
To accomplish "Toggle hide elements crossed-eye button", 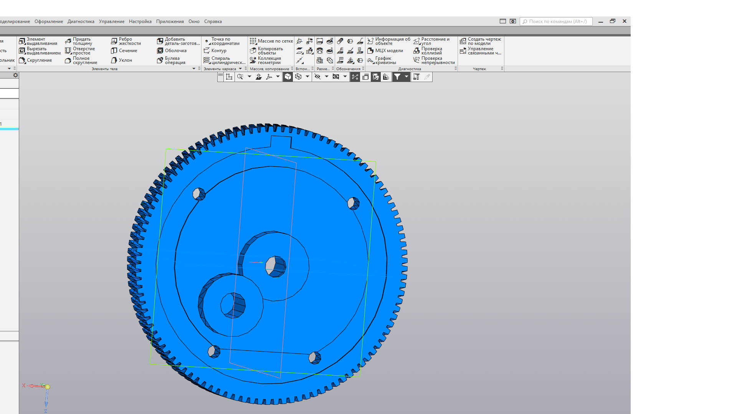I will [x=317, y=77].
